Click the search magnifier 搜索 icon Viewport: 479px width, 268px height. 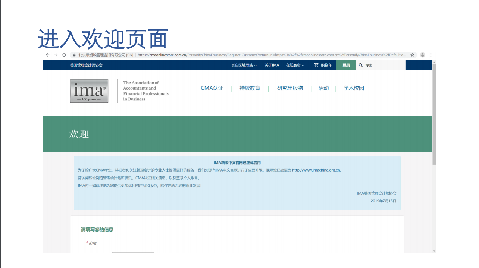click(x=360, y=65)
